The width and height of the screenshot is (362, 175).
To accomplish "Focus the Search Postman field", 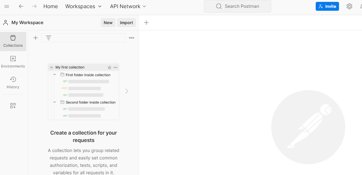I will point(238,6).
